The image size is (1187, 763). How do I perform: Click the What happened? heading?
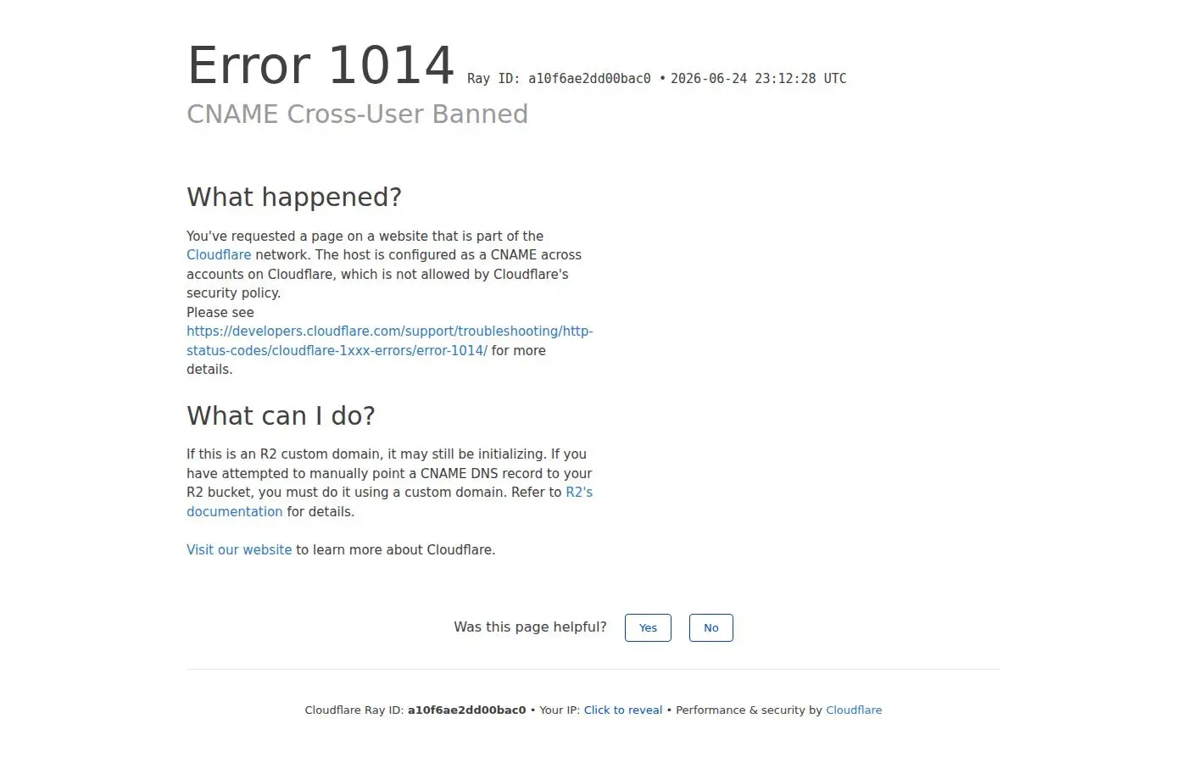294,198
